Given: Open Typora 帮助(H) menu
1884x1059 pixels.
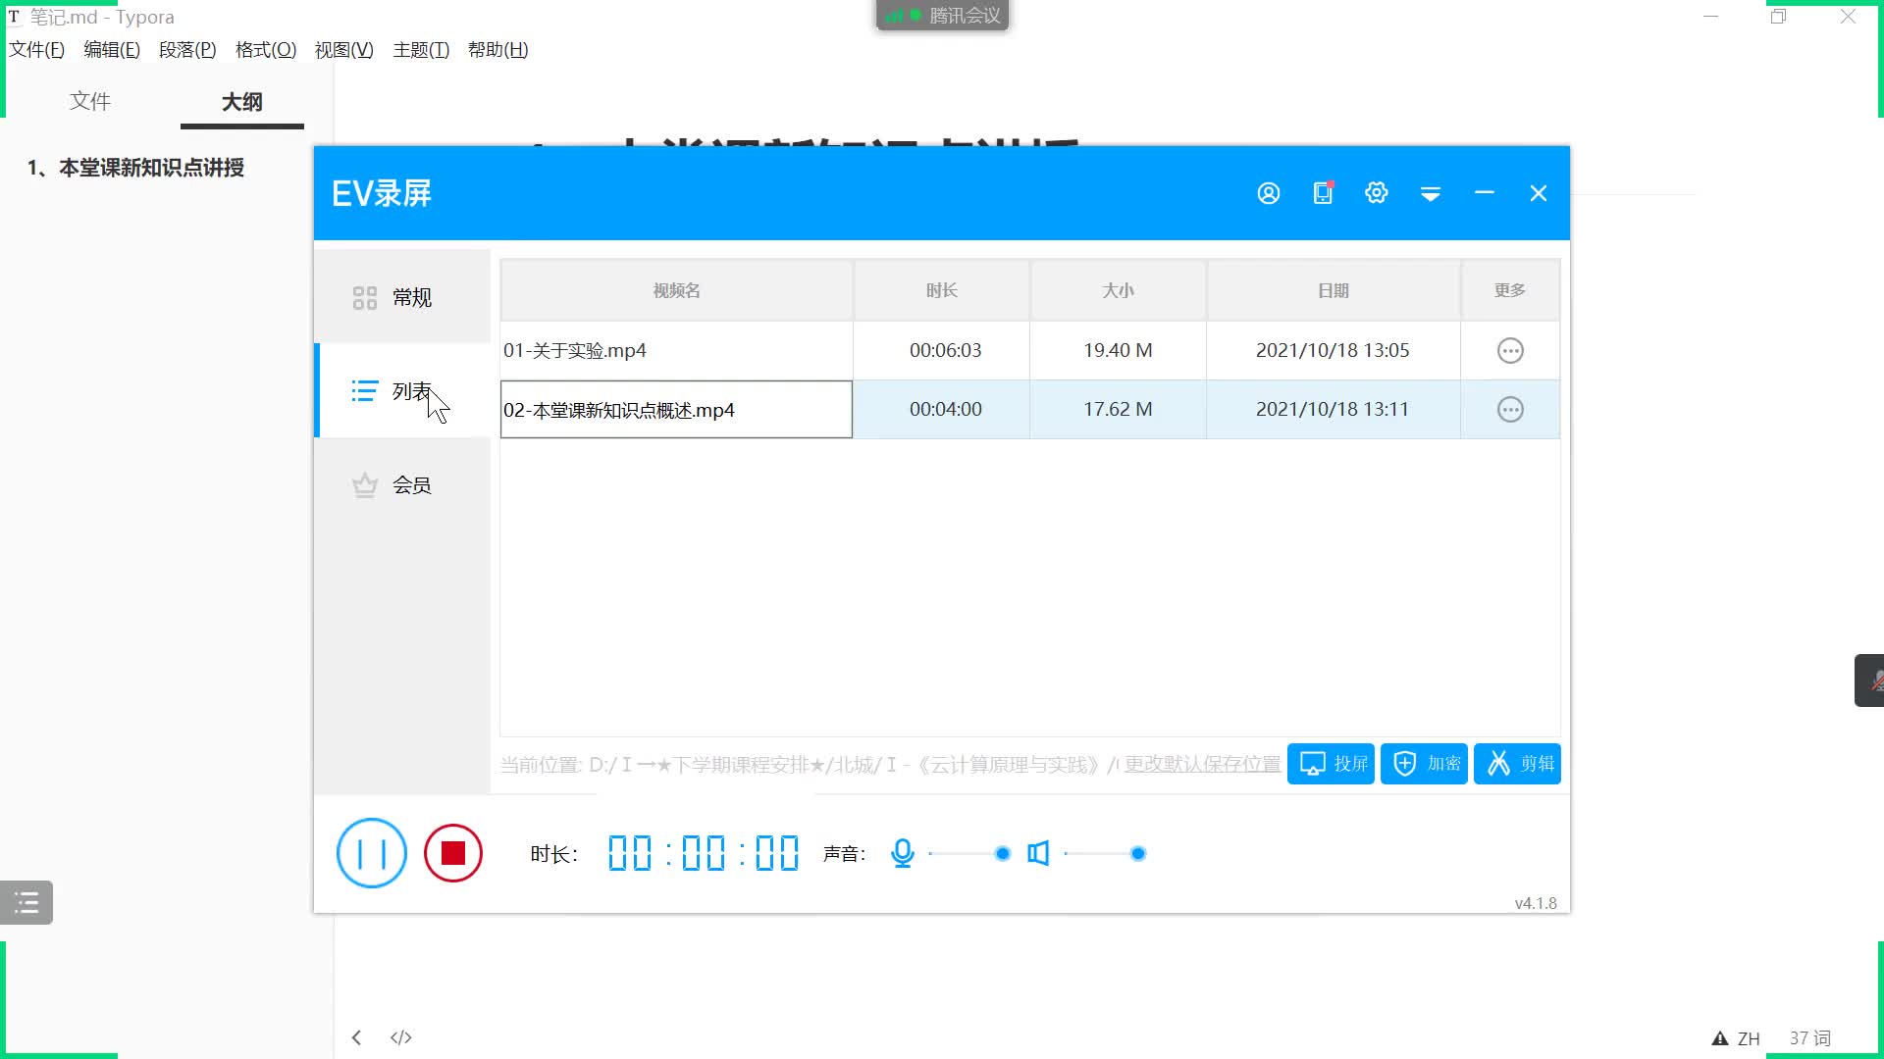Looking at the screenshot, I should coord(498,50).
